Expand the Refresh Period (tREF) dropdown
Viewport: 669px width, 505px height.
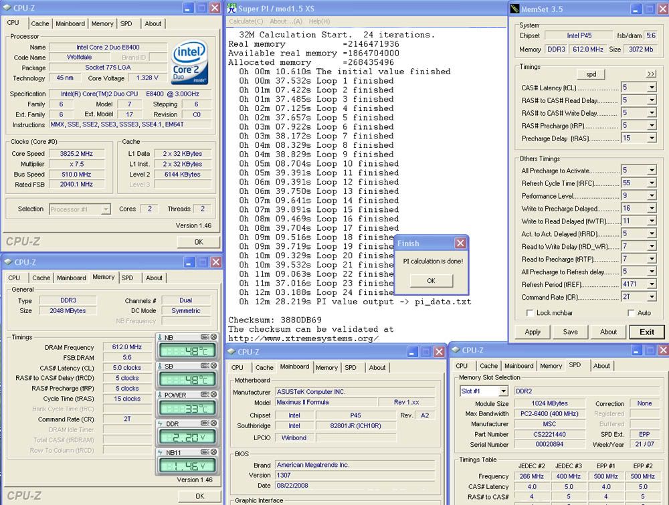[x=652, y=284]
